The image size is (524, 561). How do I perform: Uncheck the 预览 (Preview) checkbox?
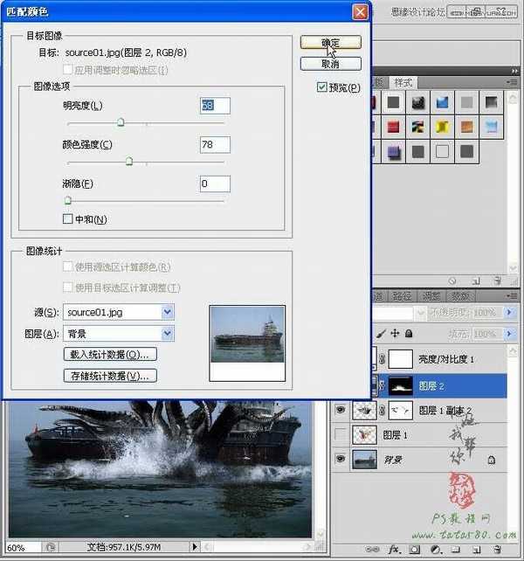pos(322,87)
